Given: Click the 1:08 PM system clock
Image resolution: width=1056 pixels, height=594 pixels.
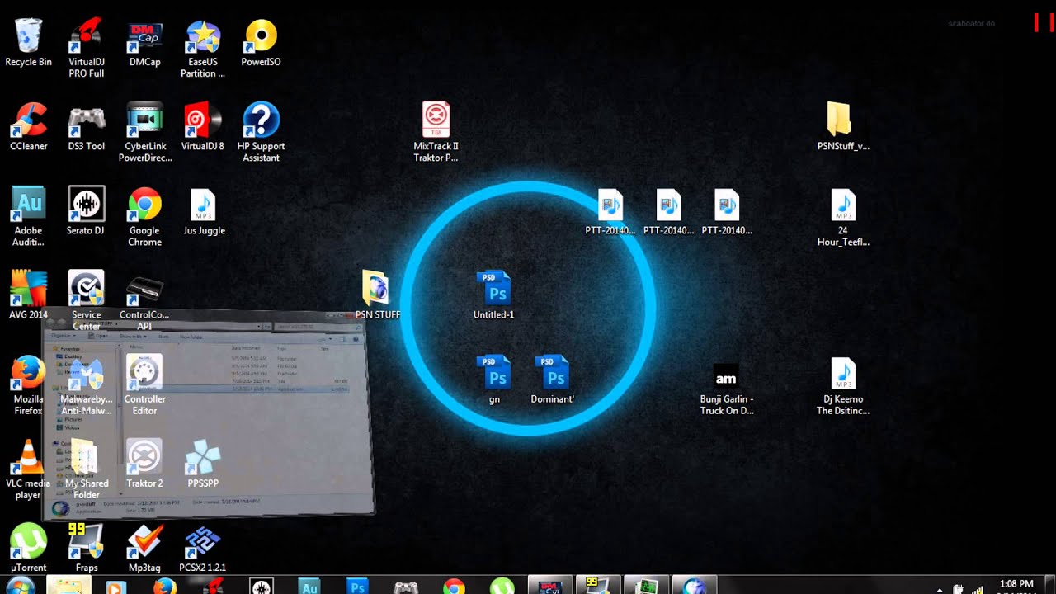Looking at the screenshot, I should point(1016,584).
